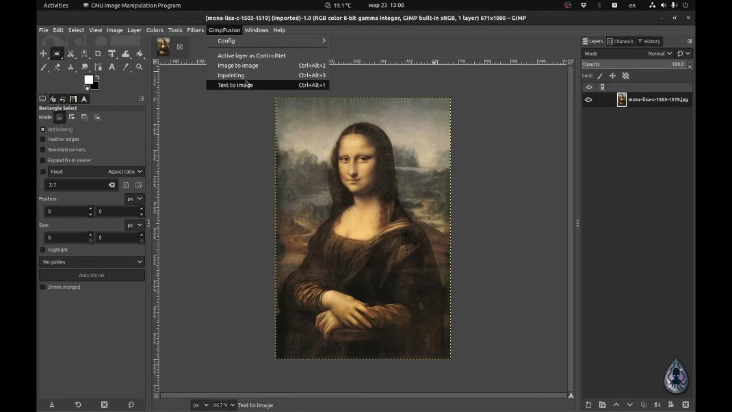
Task: Select the Zoom magnifier tool
Action: 140,67
